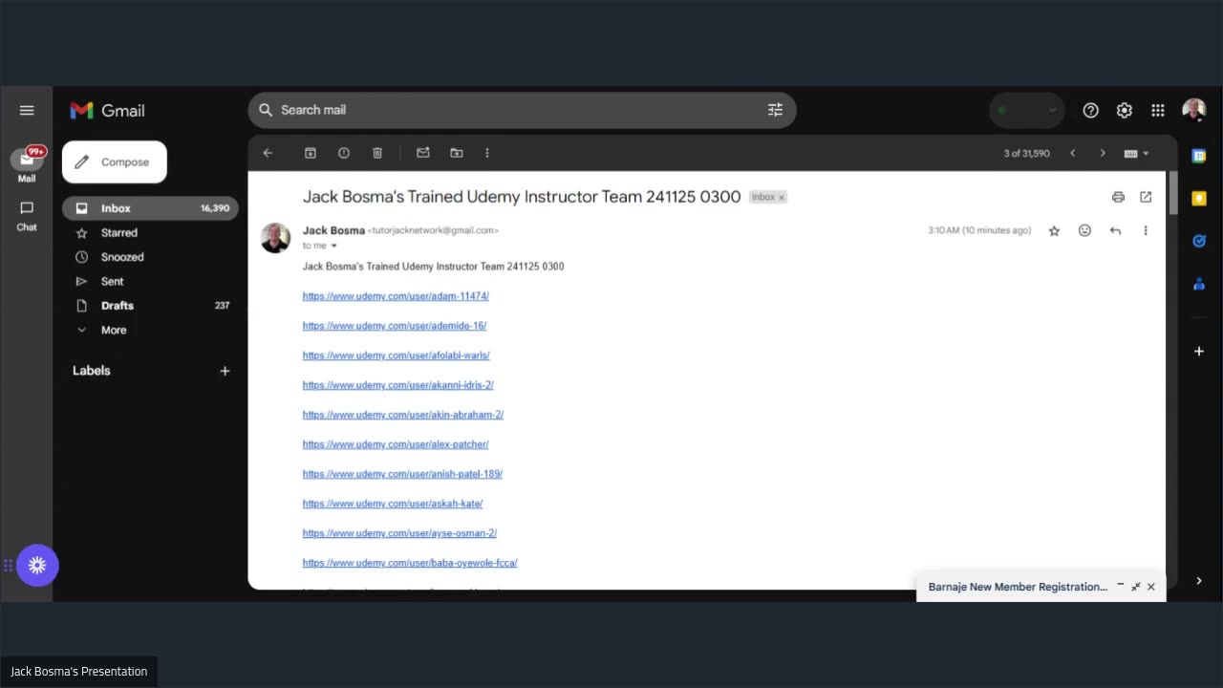Show details arrow next to 'to me'
The height and width of the screenshot is (688, 1223).
click(333, 246)
